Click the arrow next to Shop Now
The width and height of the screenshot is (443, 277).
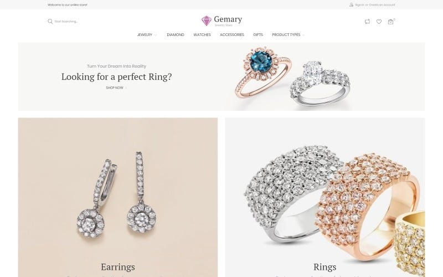[126, 88]
